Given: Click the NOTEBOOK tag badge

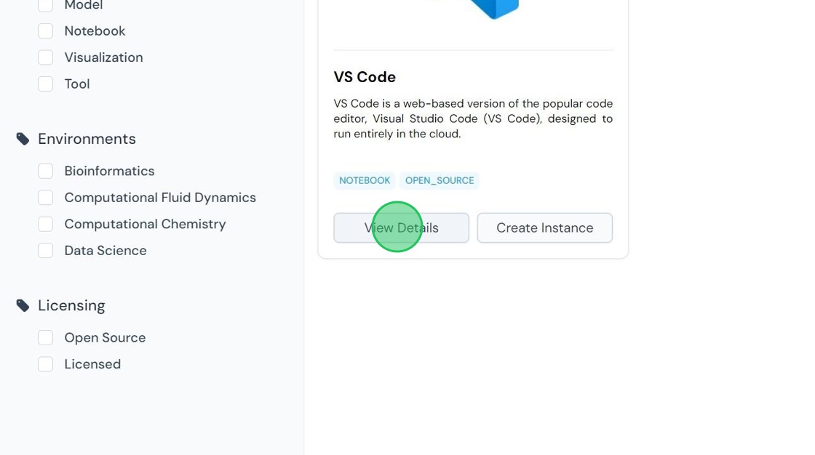Looking at the screenshot, I should click(365, 180).
